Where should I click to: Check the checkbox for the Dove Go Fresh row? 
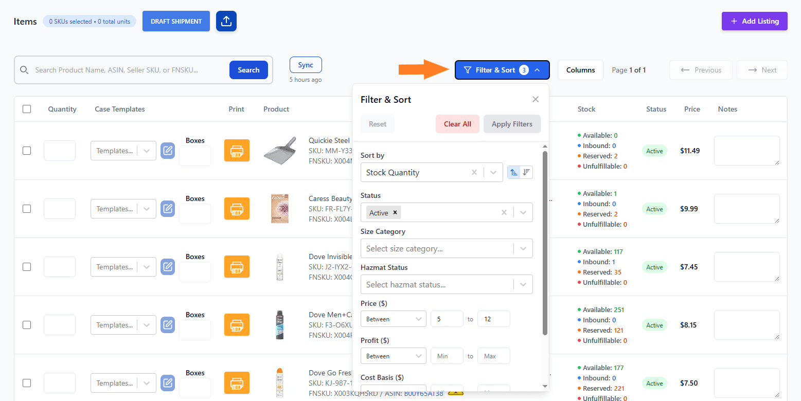pos(27,382)
